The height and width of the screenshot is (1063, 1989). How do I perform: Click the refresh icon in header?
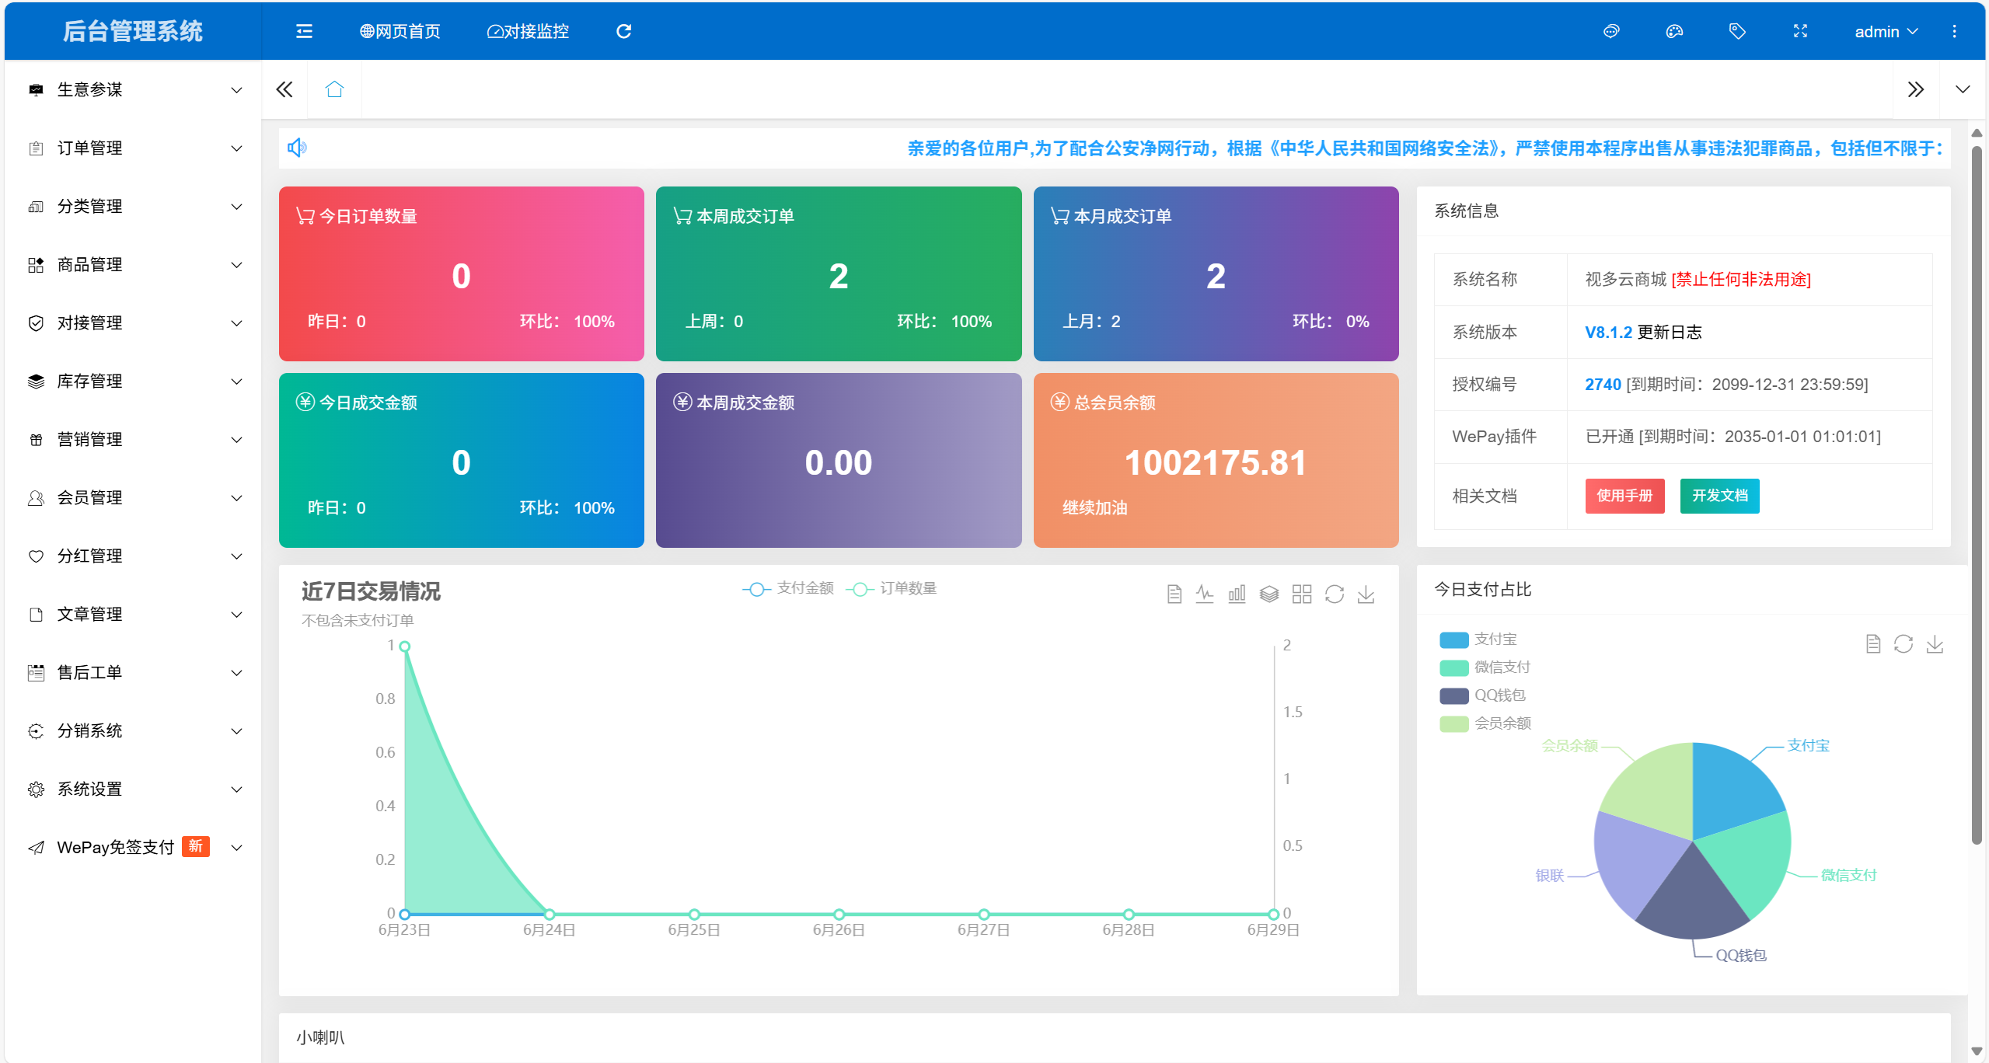coord(623,31)
